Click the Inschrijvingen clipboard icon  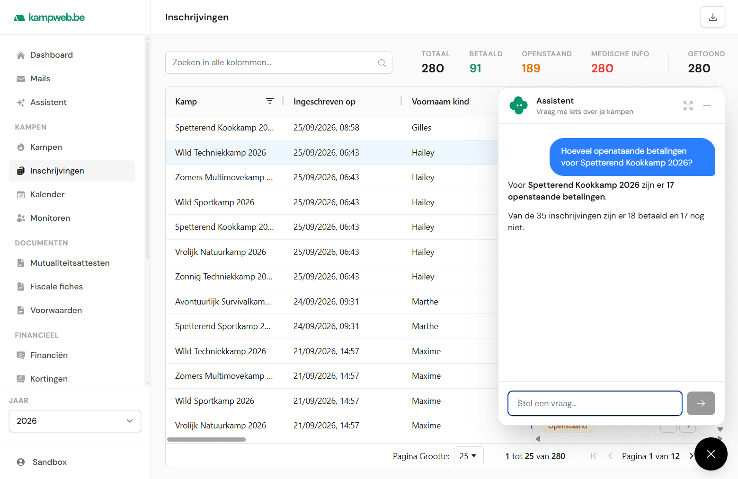click(21, 171)
